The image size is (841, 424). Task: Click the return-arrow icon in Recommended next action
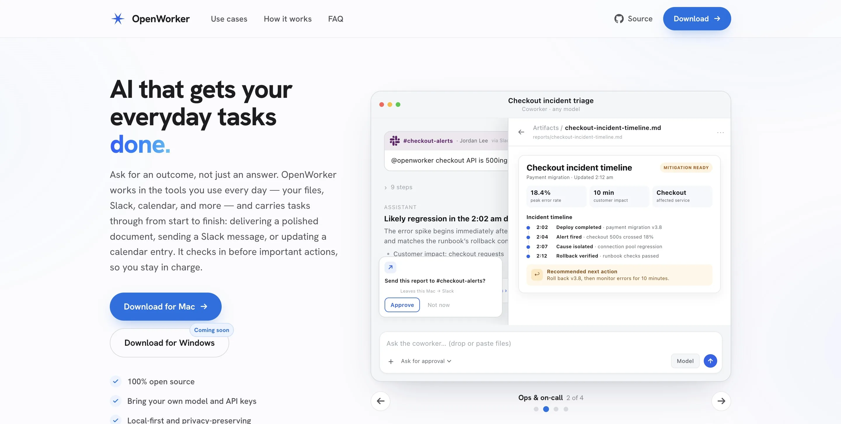[x=537, y=274]
